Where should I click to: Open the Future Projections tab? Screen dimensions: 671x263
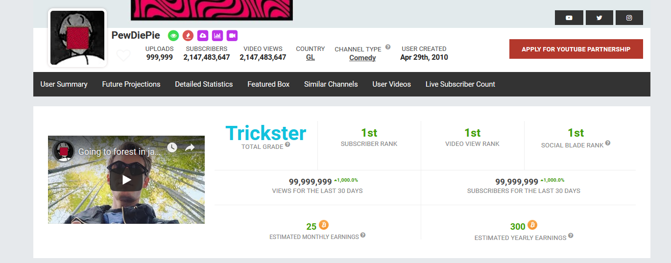point(131,84)
